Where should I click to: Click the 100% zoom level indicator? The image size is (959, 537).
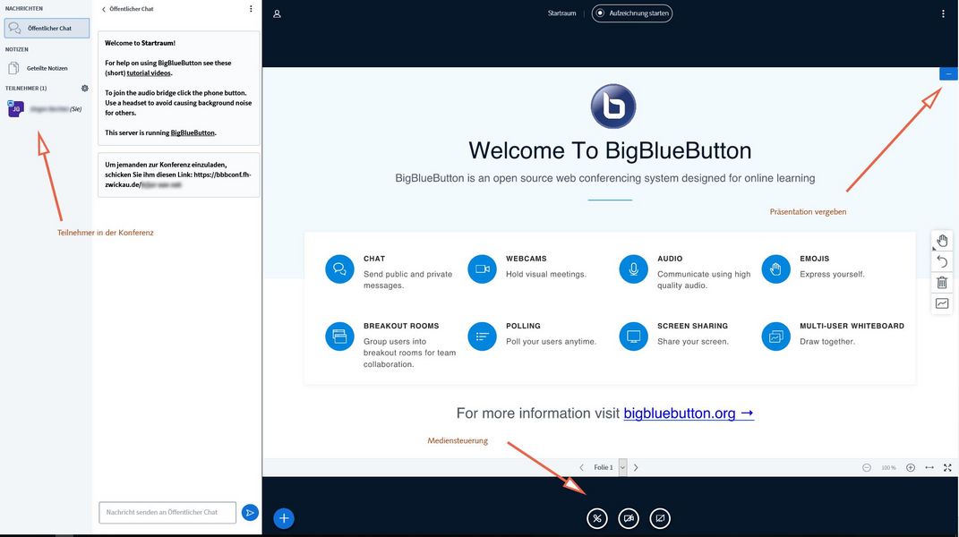pyautogui.click(x=888, y=468)
